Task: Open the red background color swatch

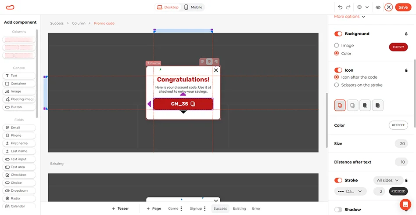Action: click(x=398, y=47)
